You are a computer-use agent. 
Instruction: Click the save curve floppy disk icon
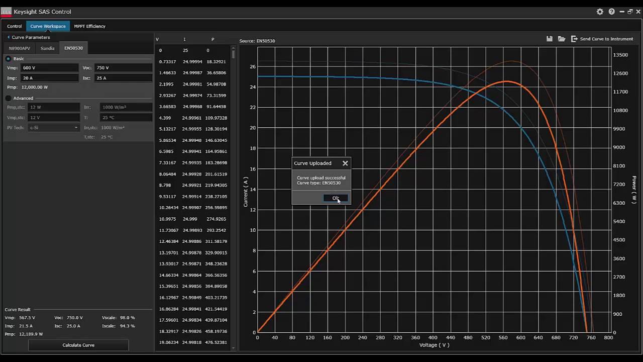(550, 39)
